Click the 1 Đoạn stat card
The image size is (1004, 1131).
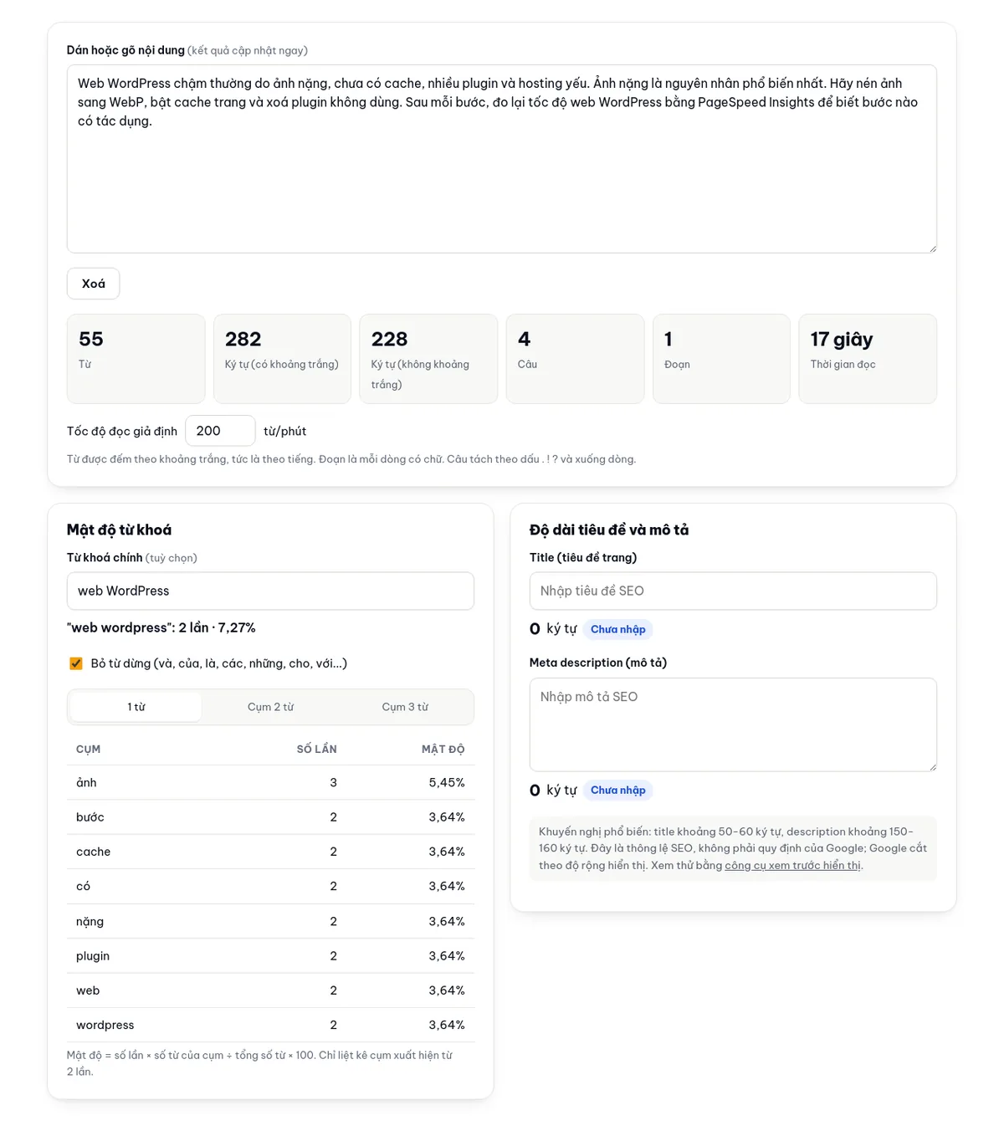(721, 359)
